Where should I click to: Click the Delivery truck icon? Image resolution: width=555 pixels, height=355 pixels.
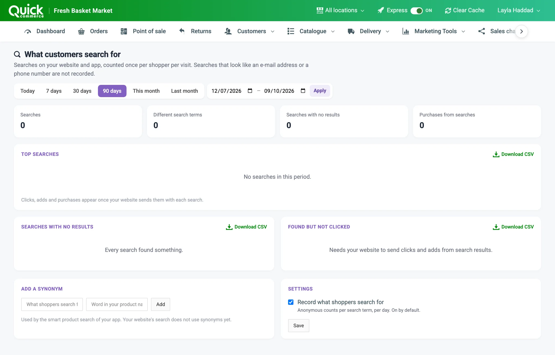click(x=351, y=31)
